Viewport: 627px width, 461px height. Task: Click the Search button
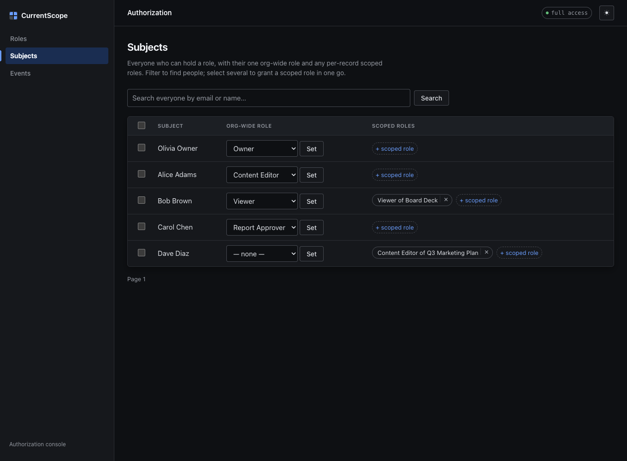pyautogui.click(x=432, y=98)
